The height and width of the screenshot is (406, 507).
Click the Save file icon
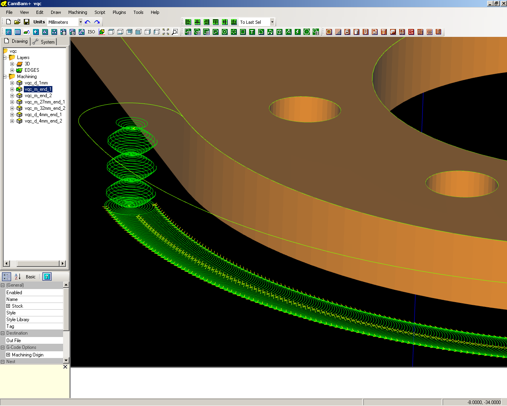click(x=27, y=22)
